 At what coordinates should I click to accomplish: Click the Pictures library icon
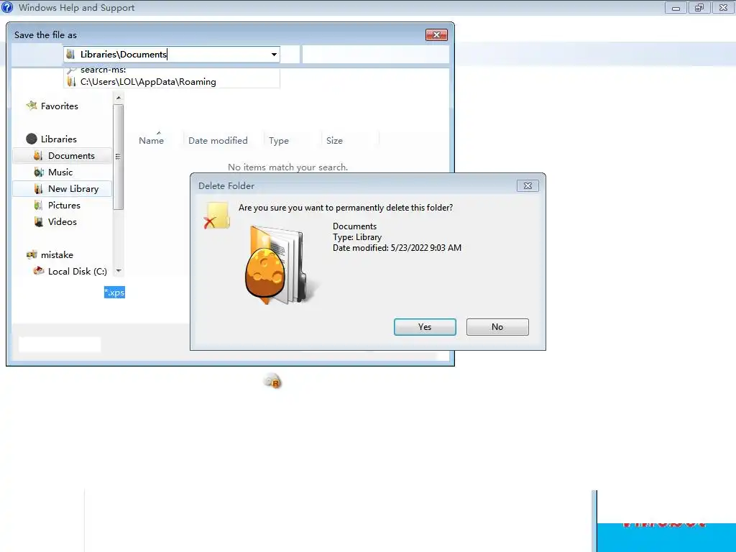(39, 205)
